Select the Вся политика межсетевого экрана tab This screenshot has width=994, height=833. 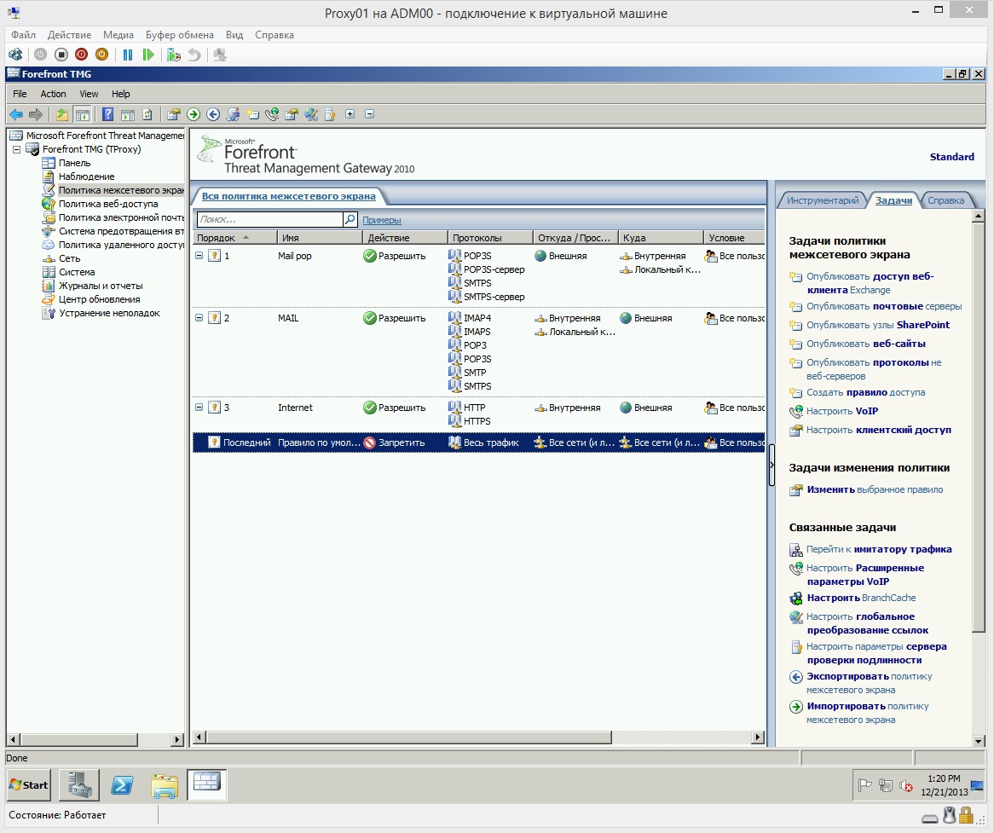[288, 196]
